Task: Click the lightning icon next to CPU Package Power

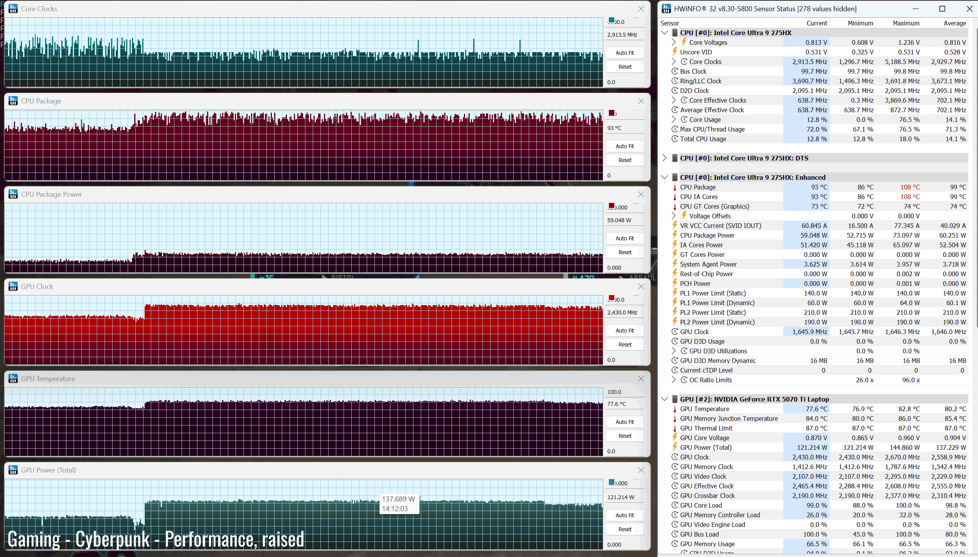Action: click(674, 235)
